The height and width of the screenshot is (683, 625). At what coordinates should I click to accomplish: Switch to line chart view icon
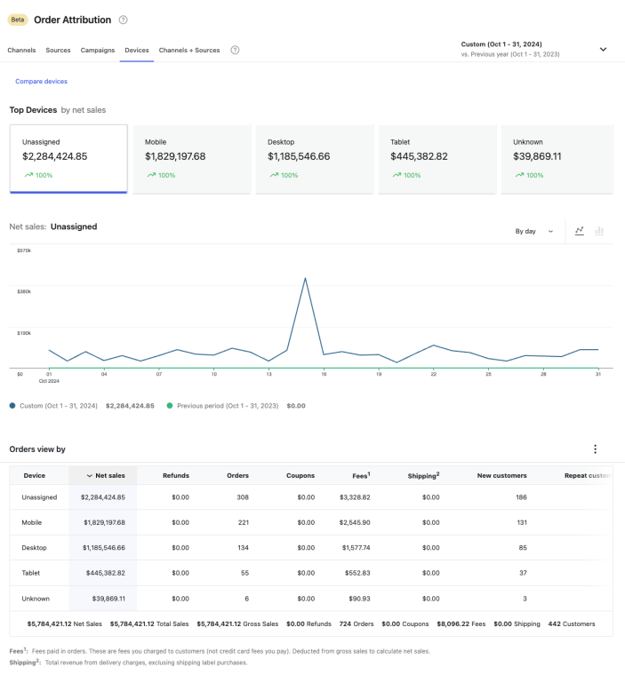click(580, 231)
